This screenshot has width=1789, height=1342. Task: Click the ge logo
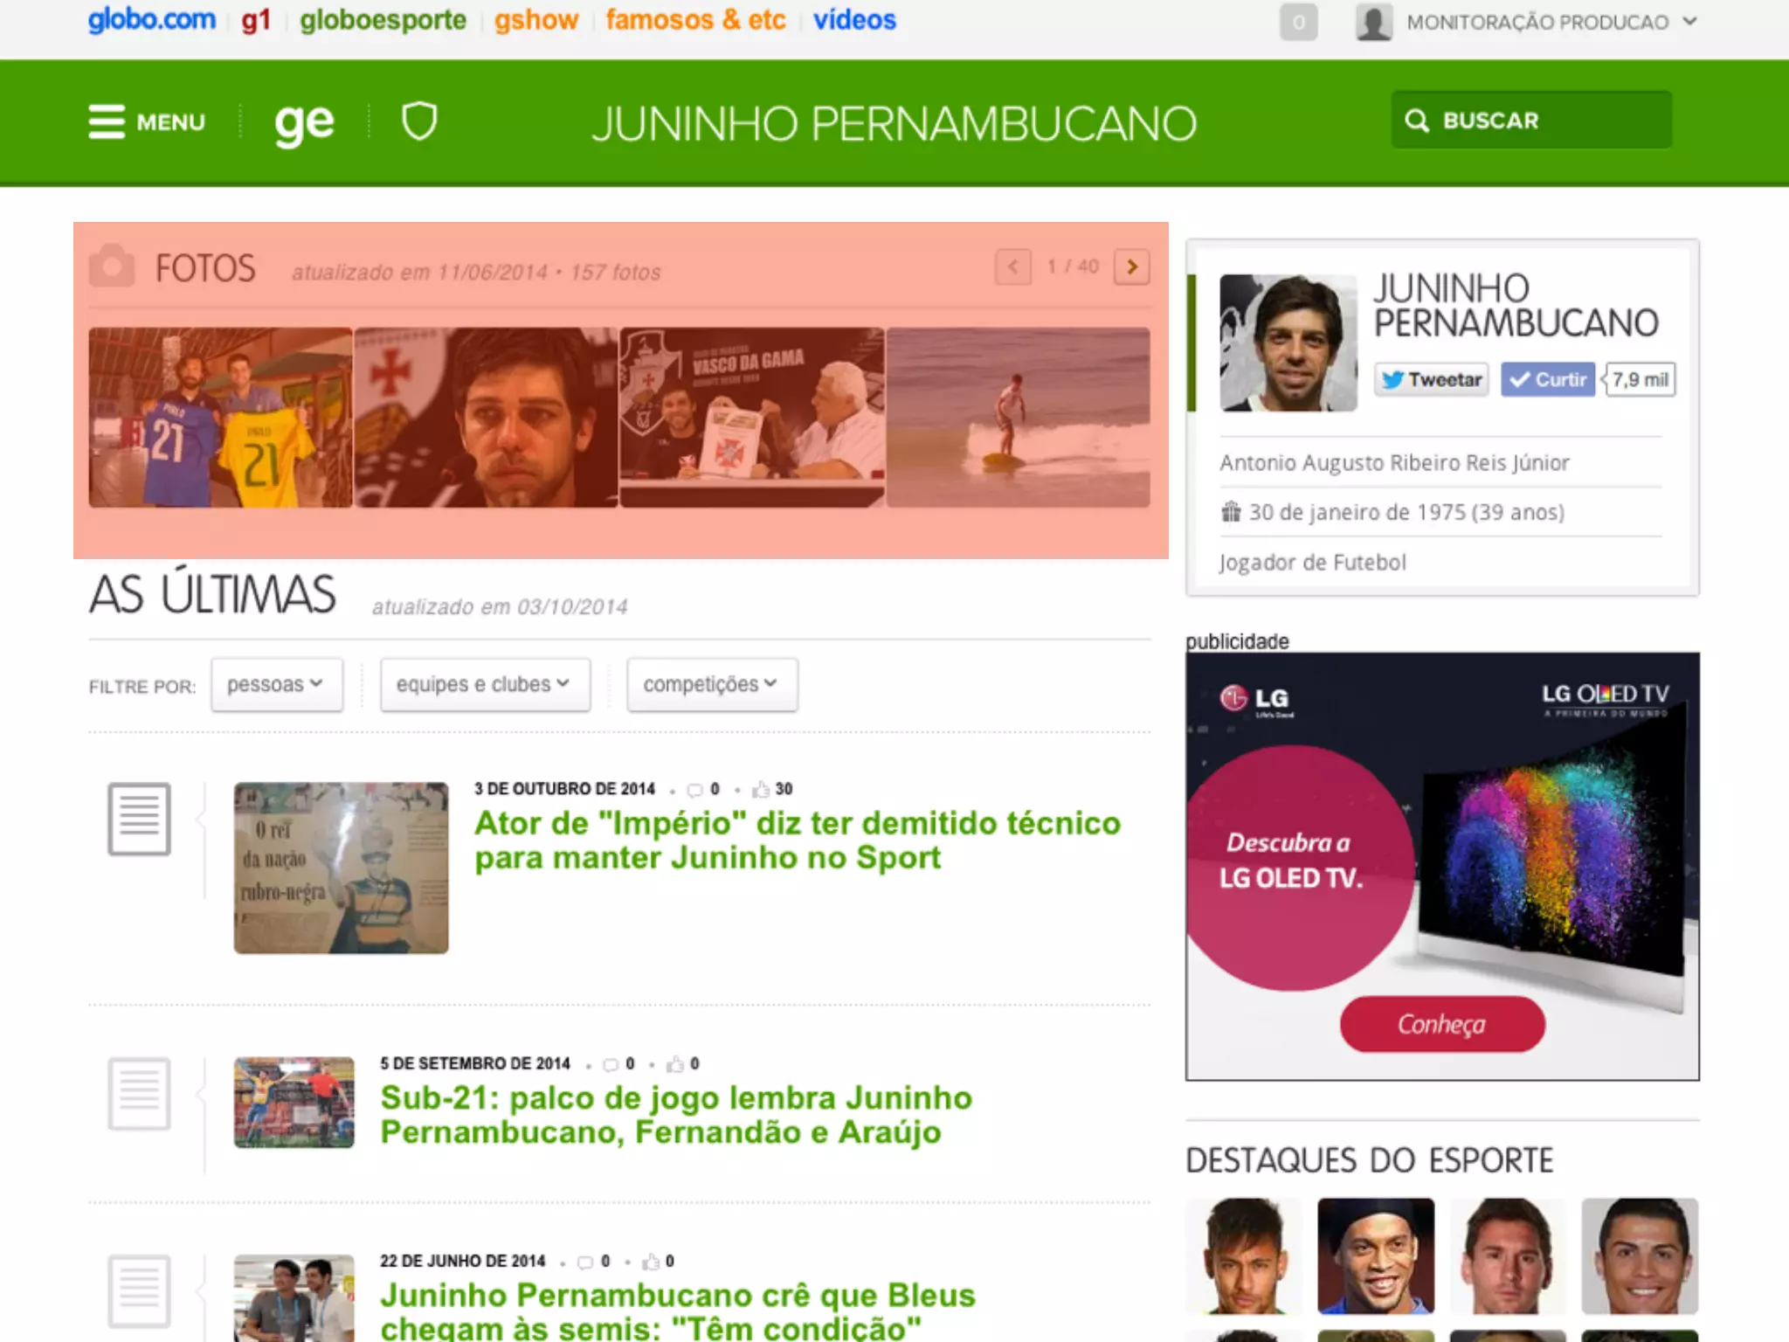tap(304, 123)
